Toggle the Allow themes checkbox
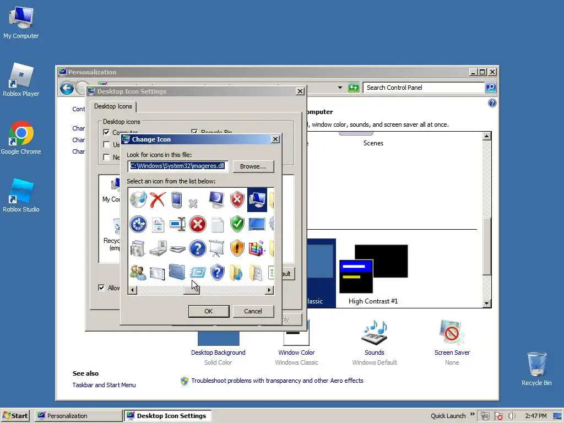Image resolution: width=564 pixels, height=423 pixels. [101, 288]
